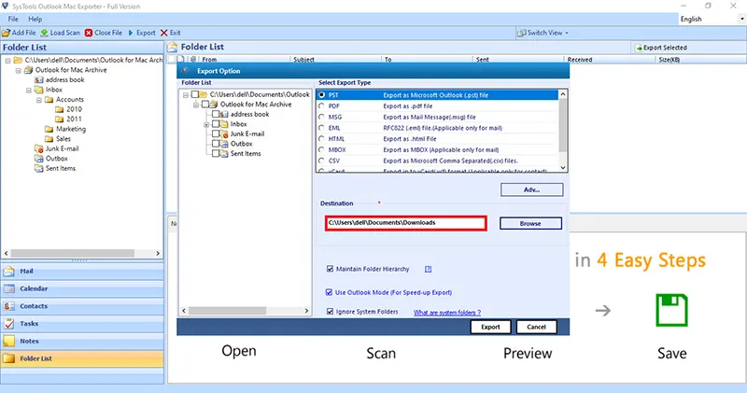The image size is (747, 393).
Task: Click the Export toolbar arrow icon
Action: point(131,33)
